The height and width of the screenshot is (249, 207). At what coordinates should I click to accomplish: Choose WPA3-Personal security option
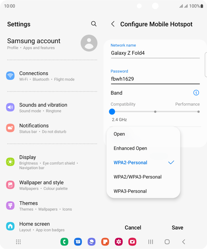tap(143, 191)
